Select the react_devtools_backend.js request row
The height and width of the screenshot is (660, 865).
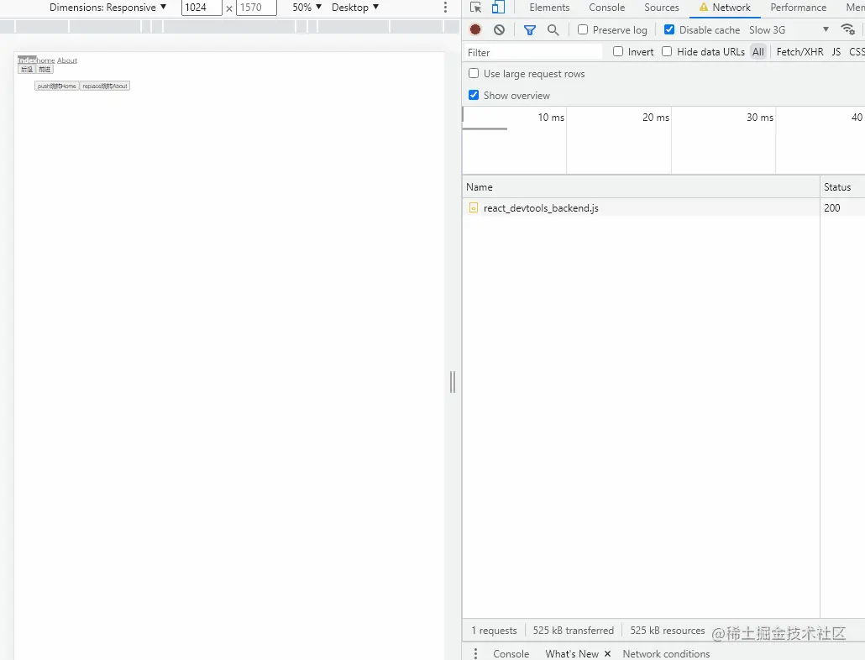pyautogui.click(x=663, y=208)
